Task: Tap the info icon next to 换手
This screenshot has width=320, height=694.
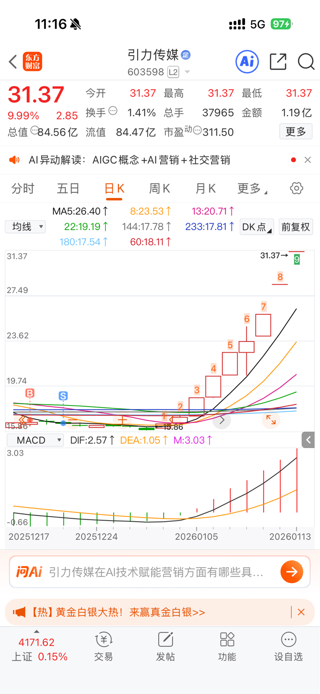Action: pyautogui.click(x=113, y=111)
